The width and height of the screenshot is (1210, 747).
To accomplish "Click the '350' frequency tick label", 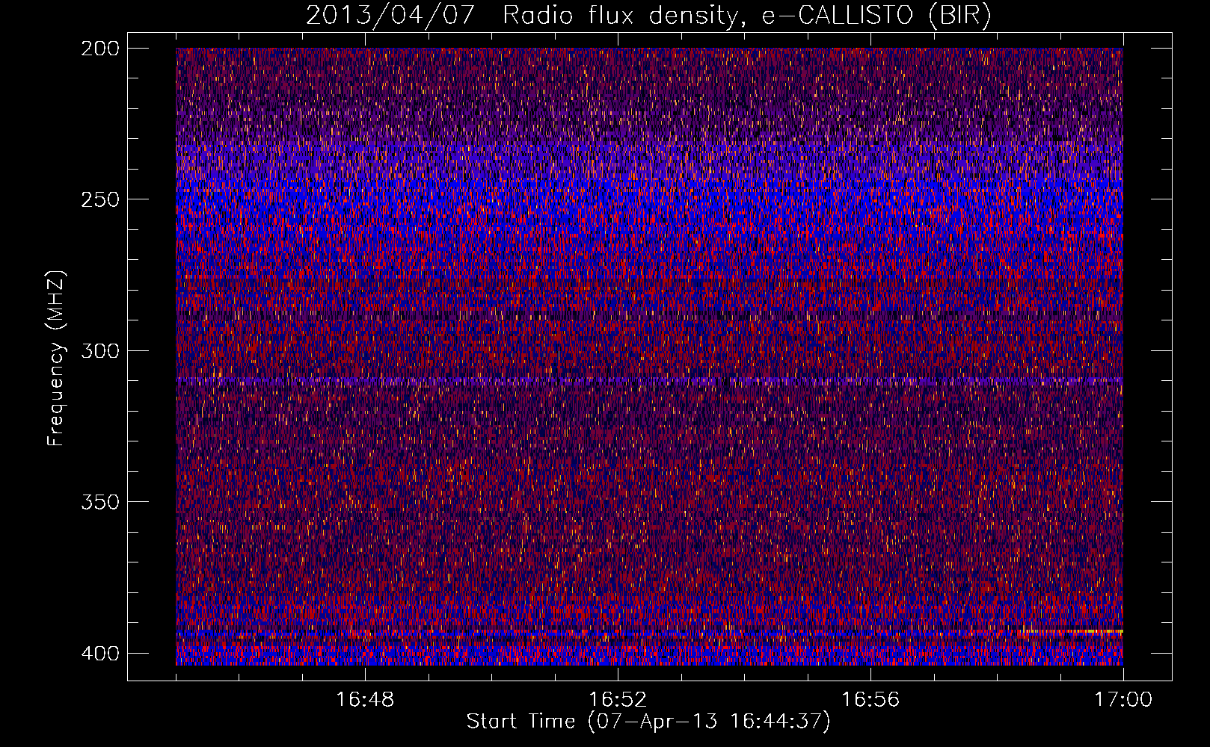I will click(100, 502).
